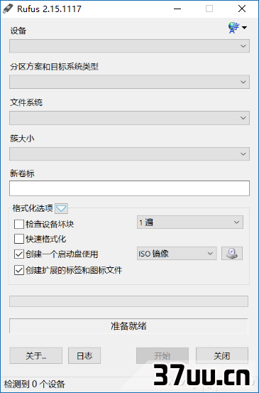Screen dimensions: 259x393
Task: Open the ISO 镜像 boot type dropdown
Action: click(x=177, y=254)
